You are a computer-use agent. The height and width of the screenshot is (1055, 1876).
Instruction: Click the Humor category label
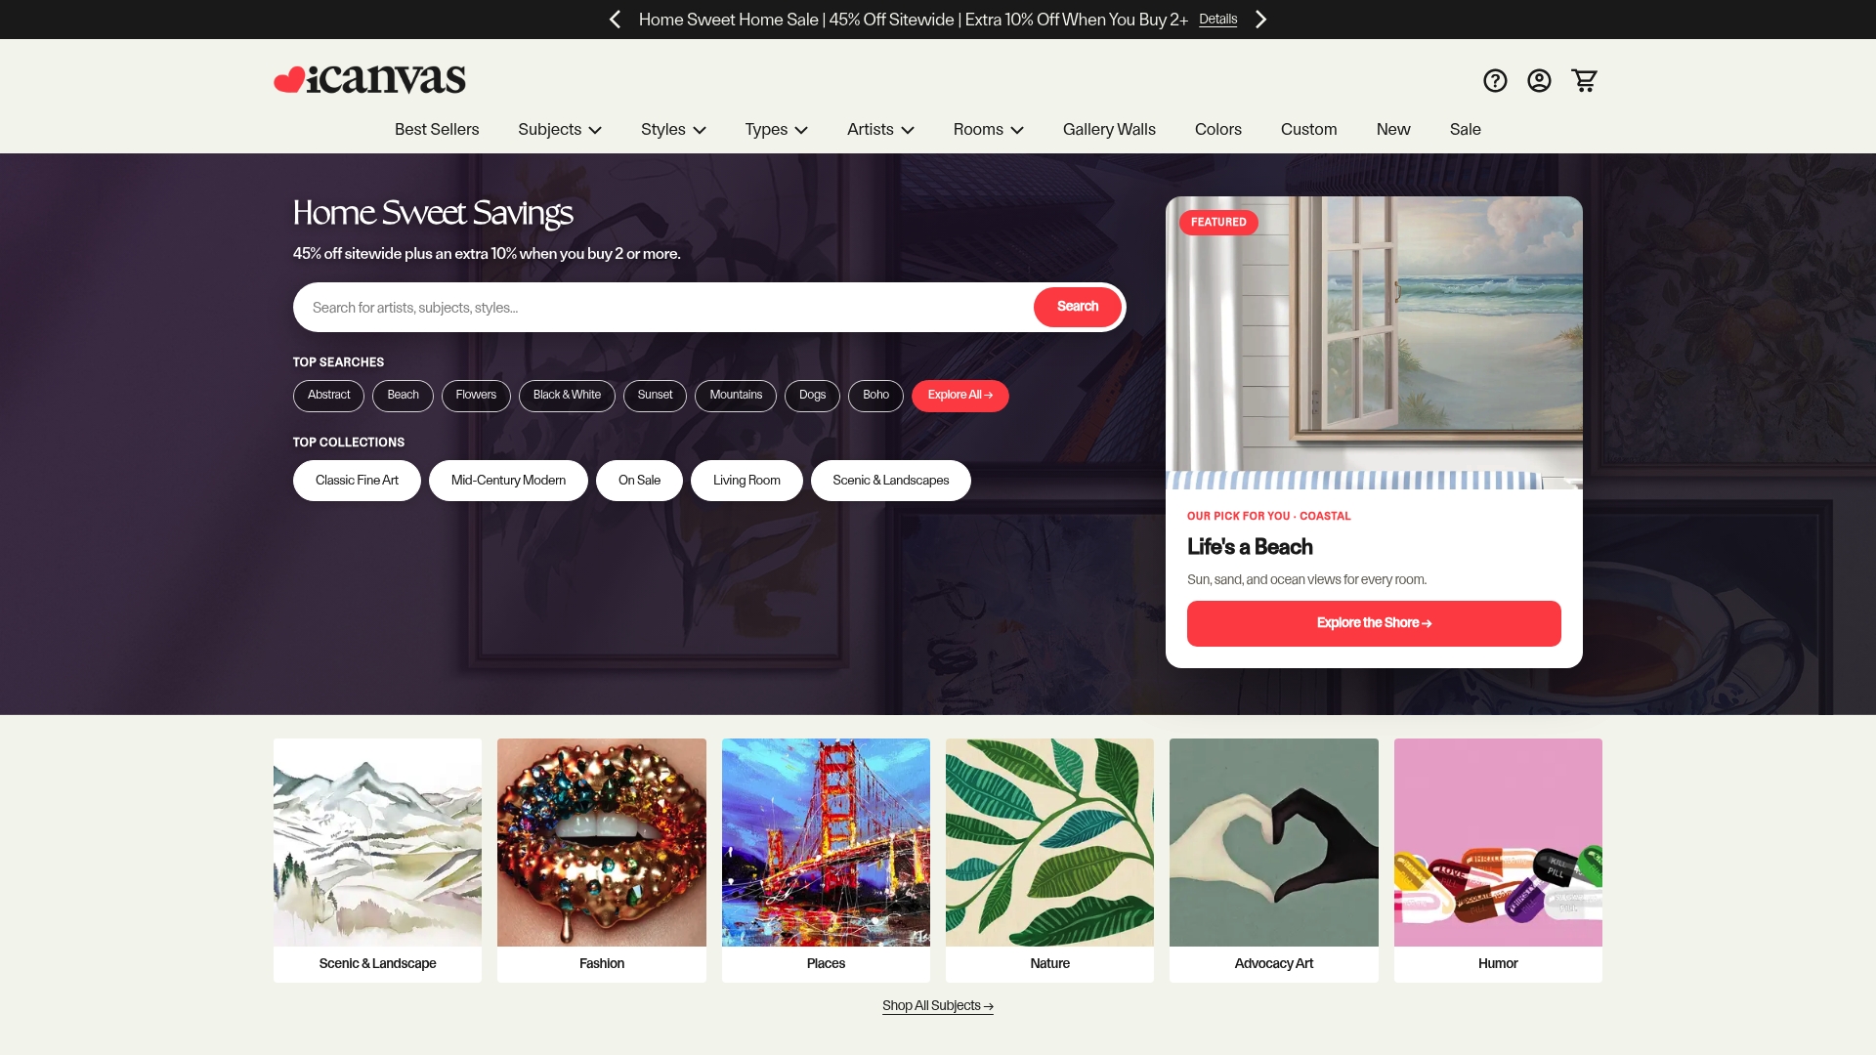(x=1498, y=964)
